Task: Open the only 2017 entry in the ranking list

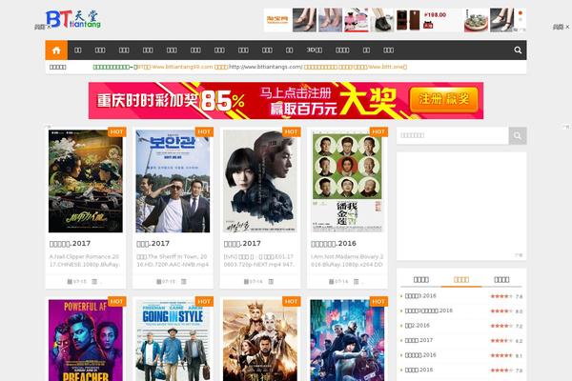Action: coord(419,340)
